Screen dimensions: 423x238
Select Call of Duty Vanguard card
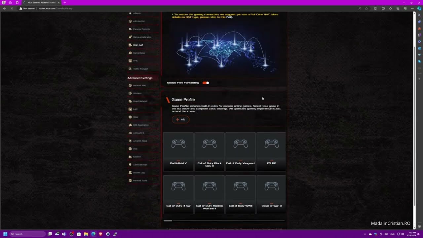coord(241,152)
